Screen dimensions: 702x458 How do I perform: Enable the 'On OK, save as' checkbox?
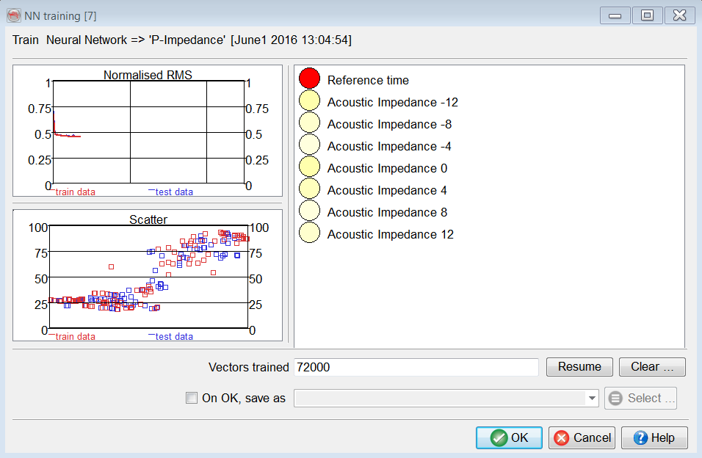click(x=192, y=398)
